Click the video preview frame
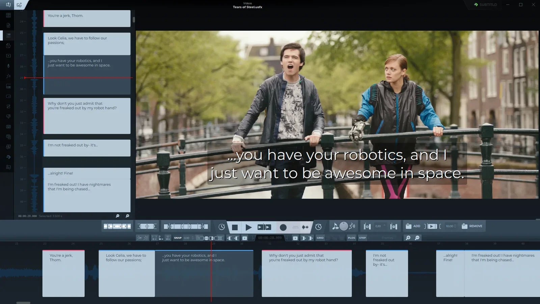 (x=337, y=115)
